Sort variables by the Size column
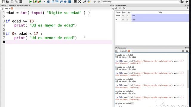 (x=129, y=12)
